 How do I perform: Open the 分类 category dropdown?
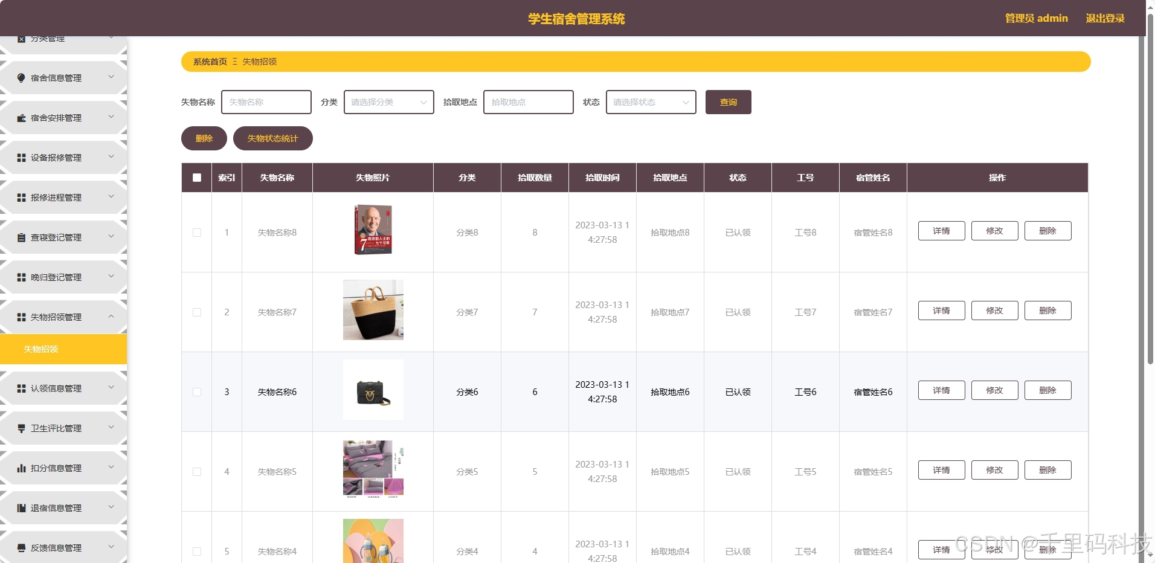(389, 102)
